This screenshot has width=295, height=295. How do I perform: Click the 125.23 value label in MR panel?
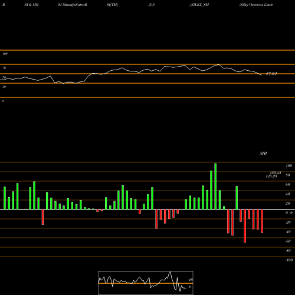pyautogui.click(x=271, y=176)
